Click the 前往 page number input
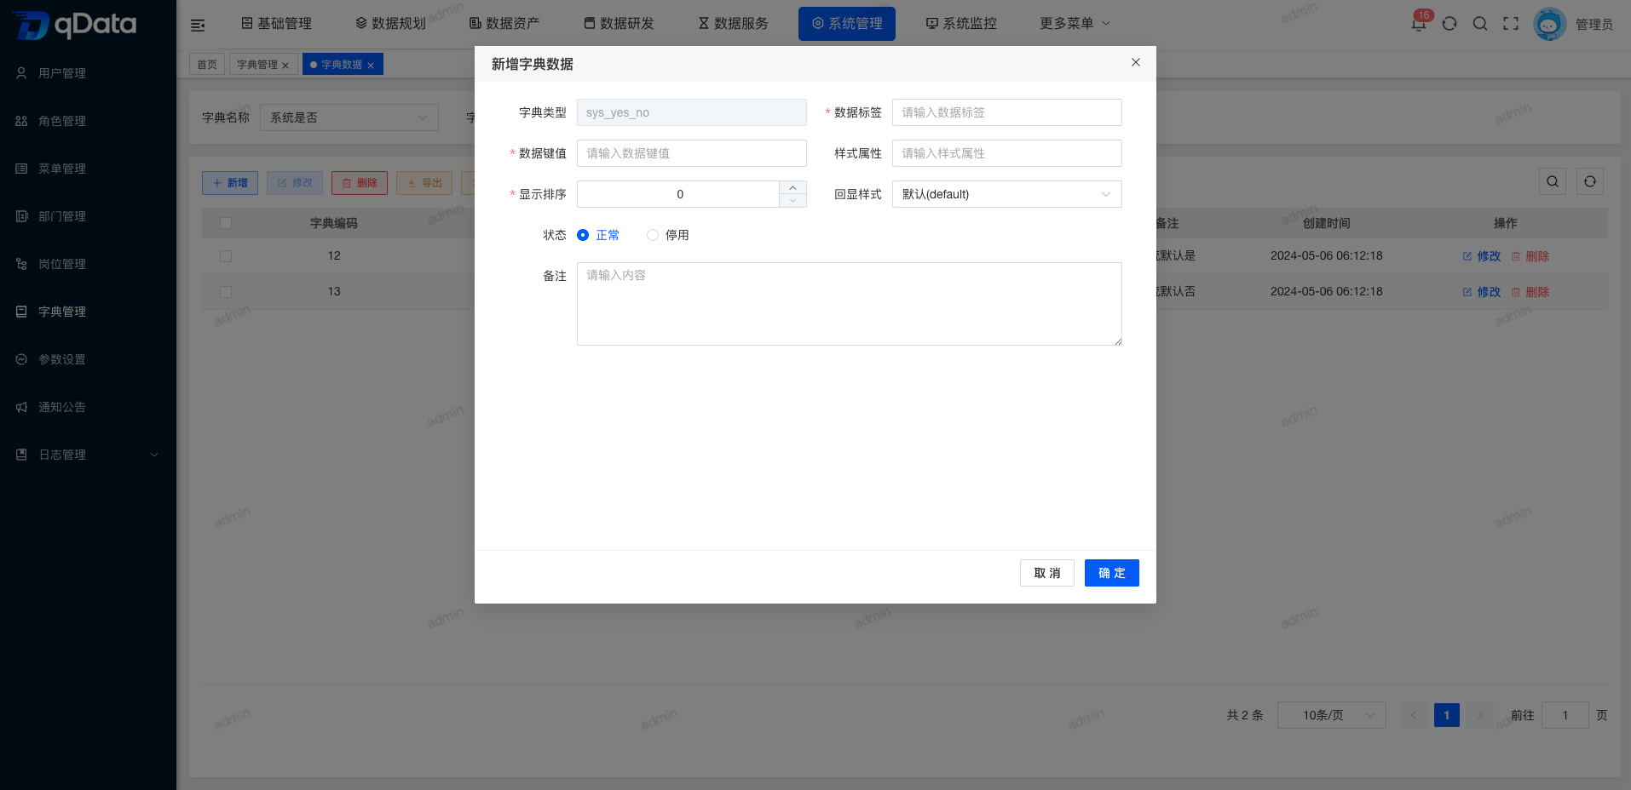Screen dimensions: 1631x790 click(1565, 715)
